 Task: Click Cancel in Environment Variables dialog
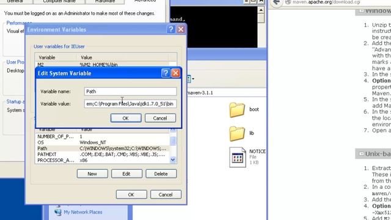pos(166,194)
